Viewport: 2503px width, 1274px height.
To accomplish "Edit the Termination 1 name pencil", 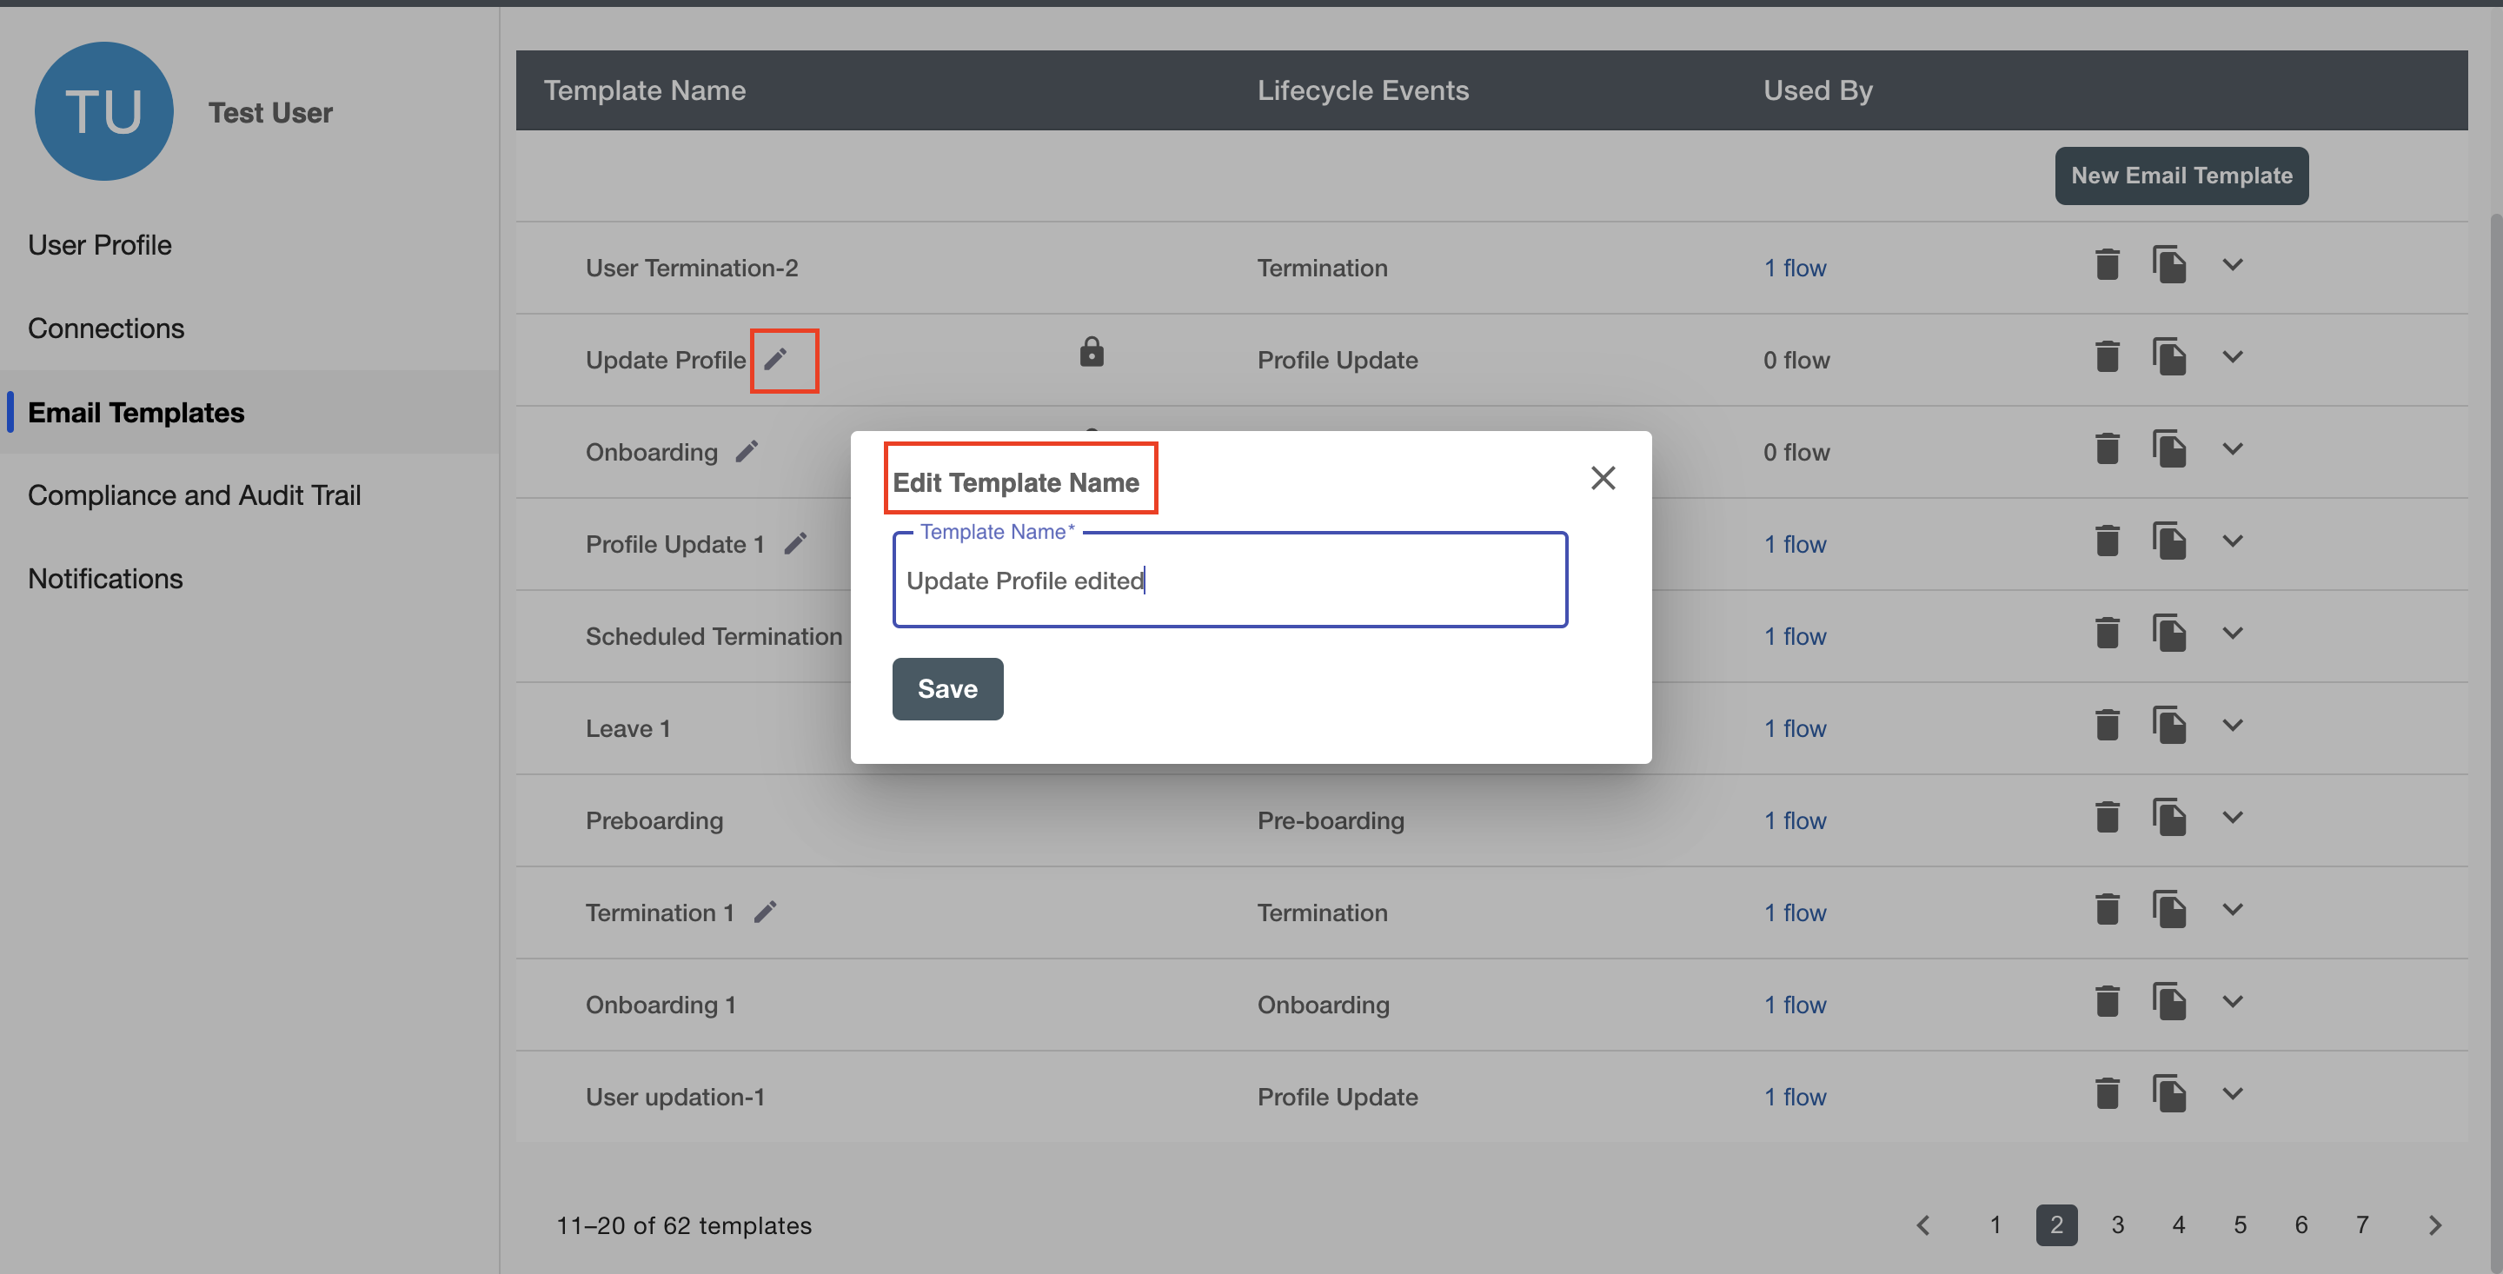I will click(766, 912).
